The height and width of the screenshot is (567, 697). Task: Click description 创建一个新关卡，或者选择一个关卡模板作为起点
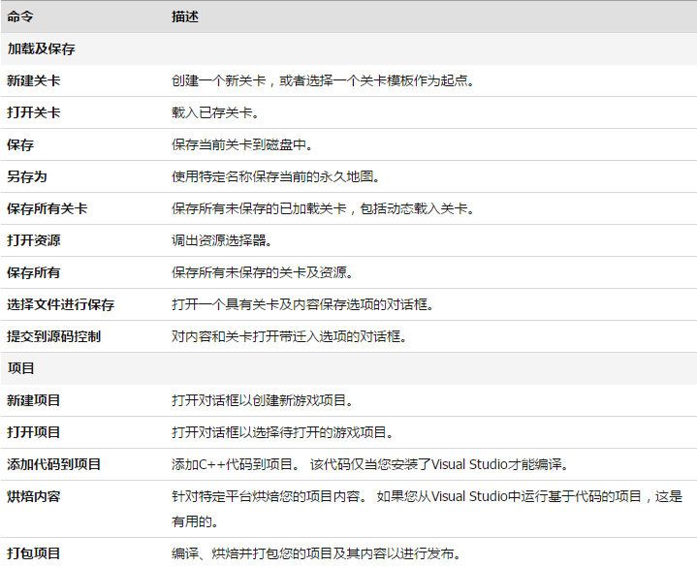click(323, 80)
